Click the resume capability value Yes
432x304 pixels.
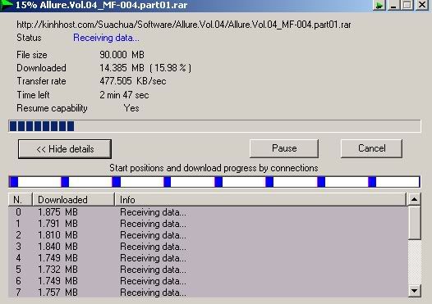131,108
